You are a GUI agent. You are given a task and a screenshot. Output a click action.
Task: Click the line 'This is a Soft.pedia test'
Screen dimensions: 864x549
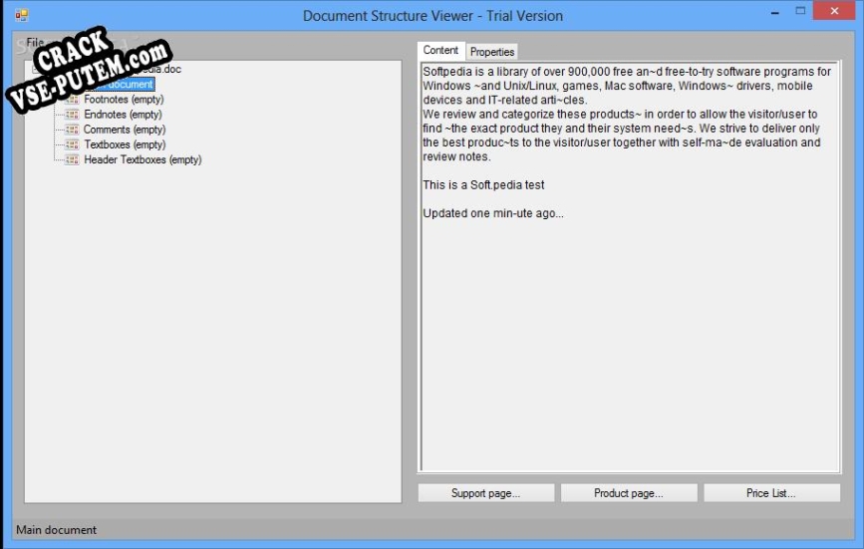(483, 185)
